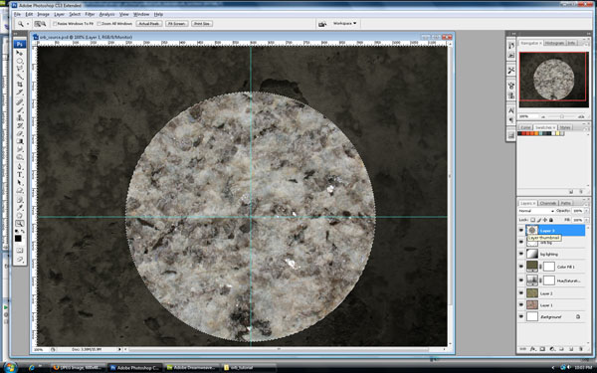The width and height of the screenshot is (597, 373).
Task: Open Adobe Dreamweaver from taskbar
Action: coord(192,368)
